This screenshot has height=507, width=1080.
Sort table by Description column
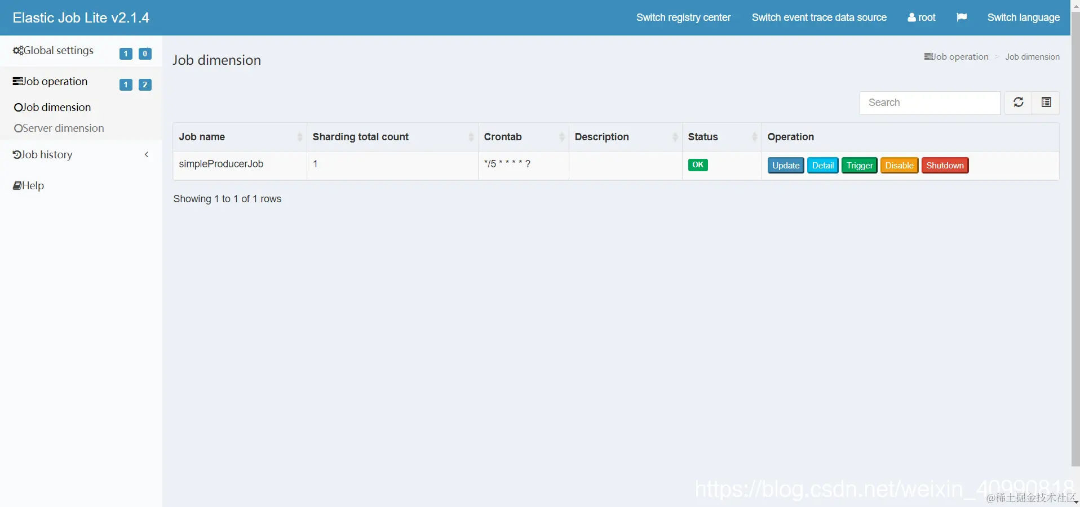click(x=625, y=137)
